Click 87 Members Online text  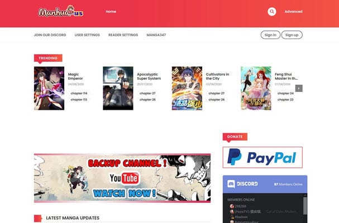(288, 184)
